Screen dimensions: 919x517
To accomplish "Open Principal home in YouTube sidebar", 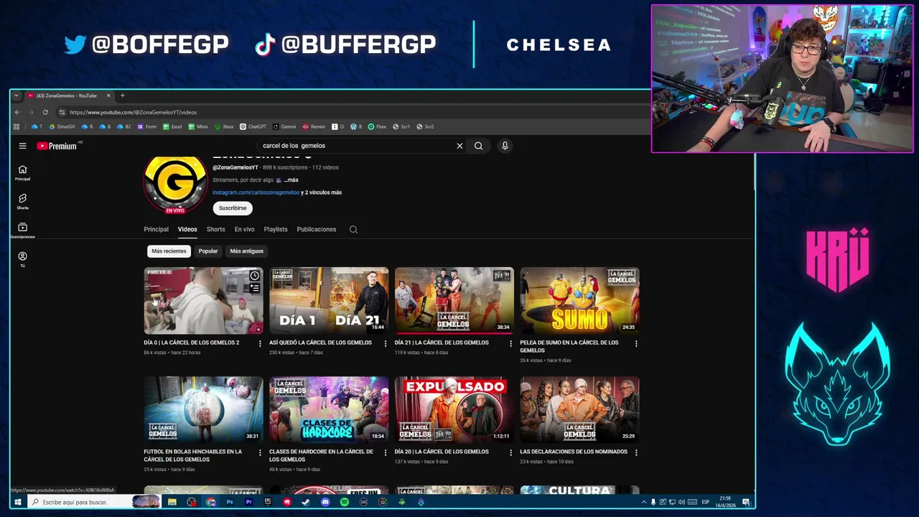I will (x=22, y=173).
